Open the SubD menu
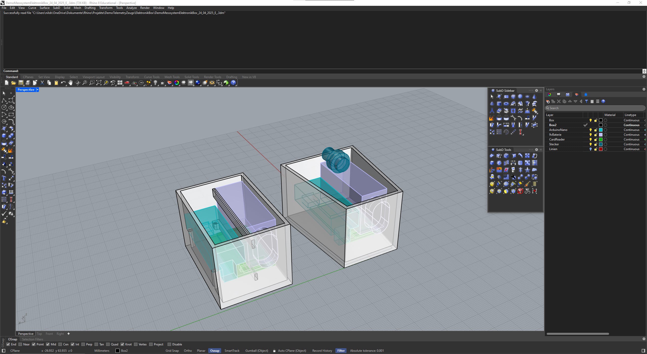The height and width of the screenshot is (354, 647). [x=56, y=8]
